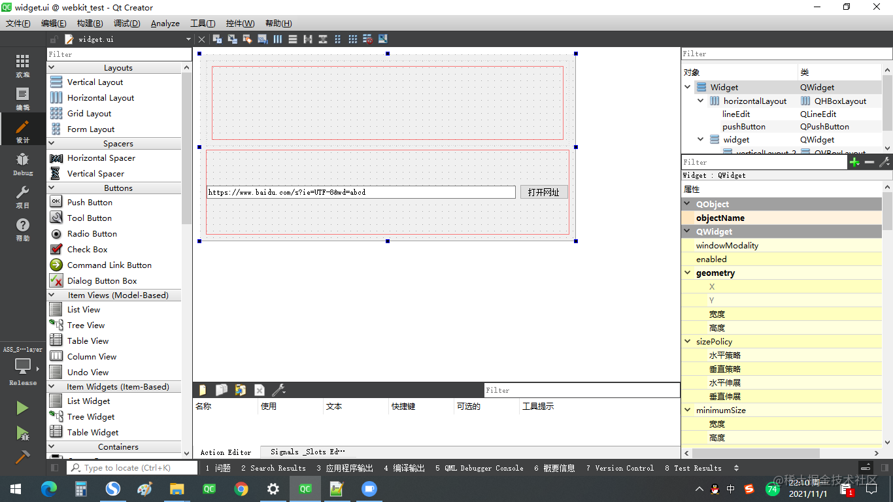
Task: Close widget.ui document with X icon
Action: coord(201,39)
